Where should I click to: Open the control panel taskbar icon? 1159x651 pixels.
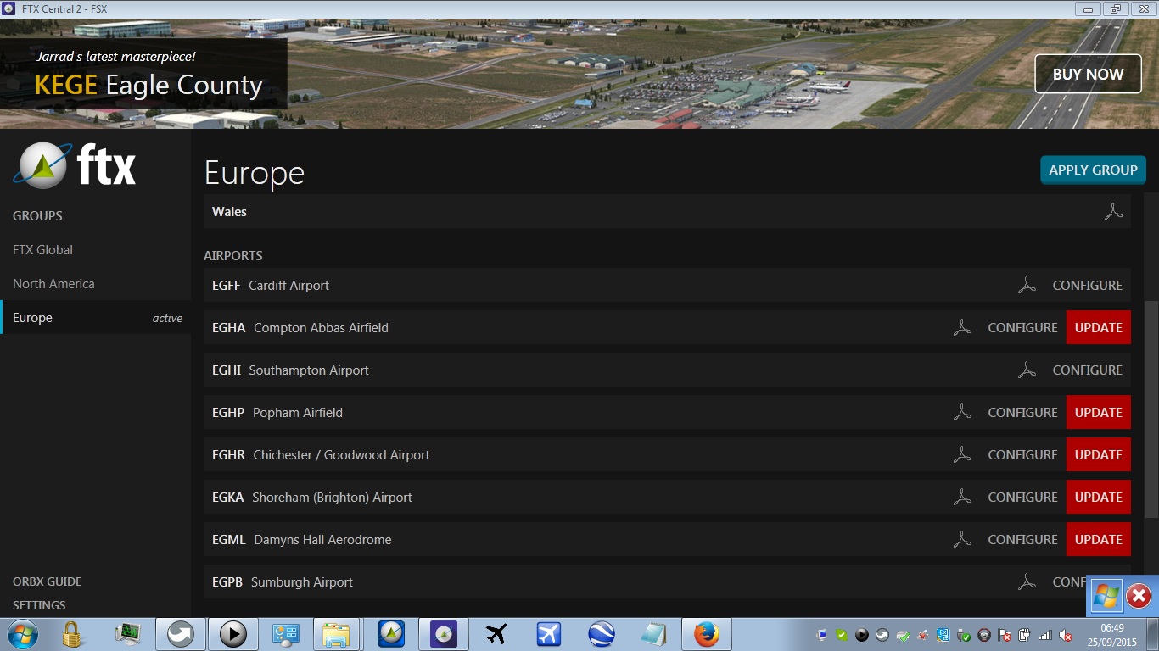[285, 634]
